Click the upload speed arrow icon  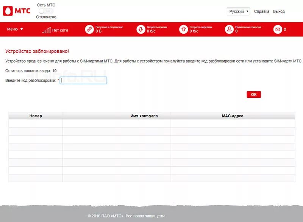point(183,30)
